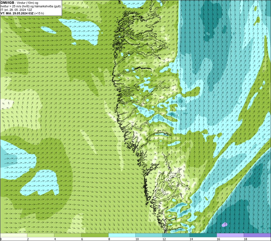Click the 8–10 m/s pale cyan legend swatch
Screen dimensions: 271x241
pos(122,235)
